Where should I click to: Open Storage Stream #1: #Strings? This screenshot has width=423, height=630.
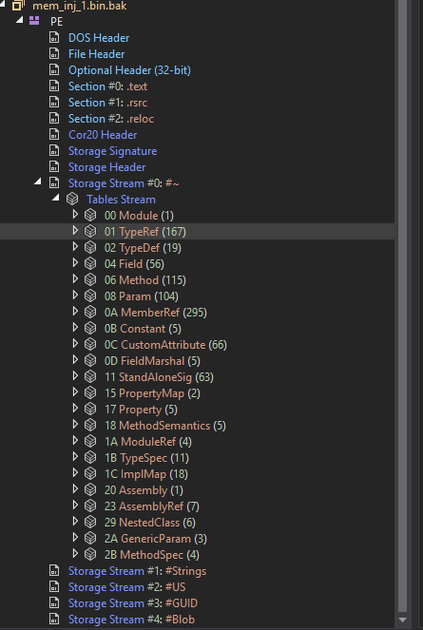coord(137,571)
